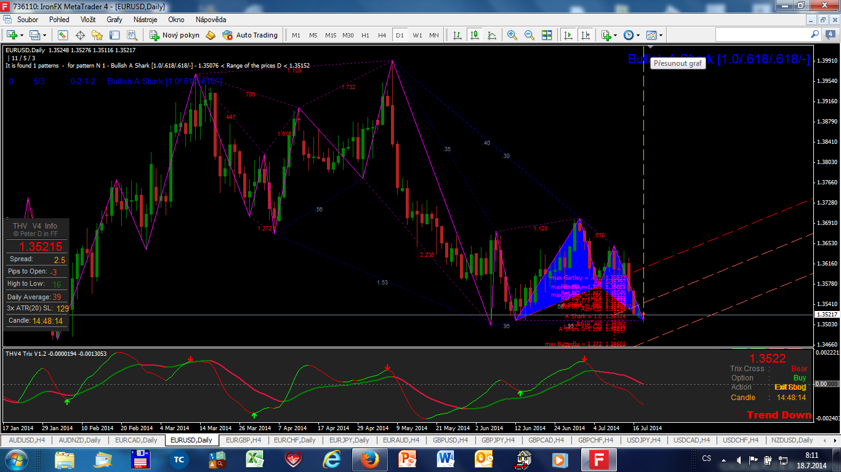Select the Bar Chart display icon

(x=457, y=35)
